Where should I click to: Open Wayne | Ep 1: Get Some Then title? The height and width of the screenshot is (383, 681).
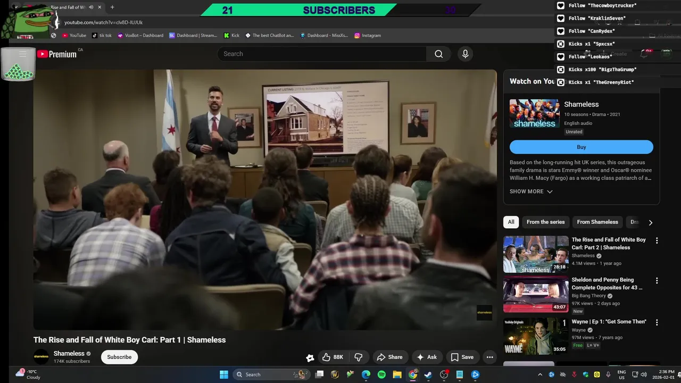(x=609, y=322)
